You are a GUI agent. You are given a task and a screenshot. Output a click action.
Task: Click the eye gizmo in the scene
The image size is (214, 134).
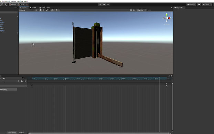(33, 44)
